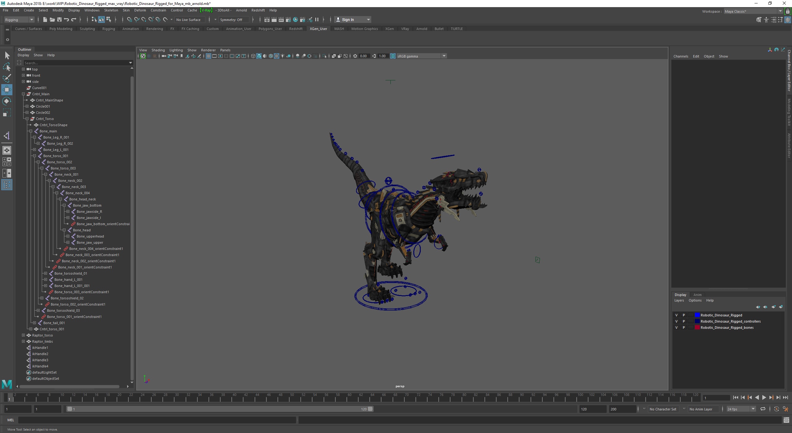The width and height of the screenshot is (792, 433).
Task: Toggle viewport grid display icon
Action: click(x=208, y=56)
